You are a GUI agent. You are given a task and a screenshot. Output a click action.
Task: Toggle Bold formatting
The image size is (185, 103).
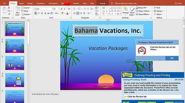36,13
